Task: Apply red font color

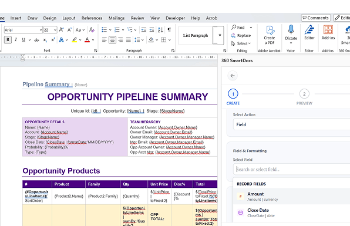Action: coord(87,40)
